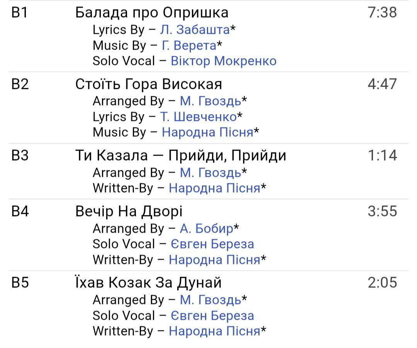Click Євген Береза under Вечір На Дворі
The image size is (417, 348).
tap(212, 244)
